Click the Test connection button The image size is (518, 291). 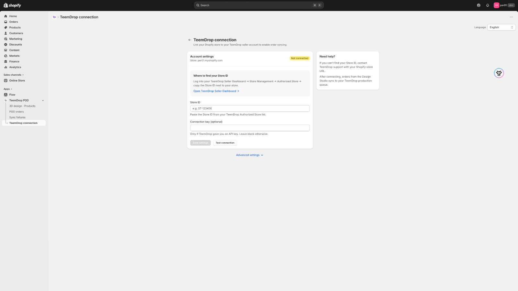pos(225,143)
